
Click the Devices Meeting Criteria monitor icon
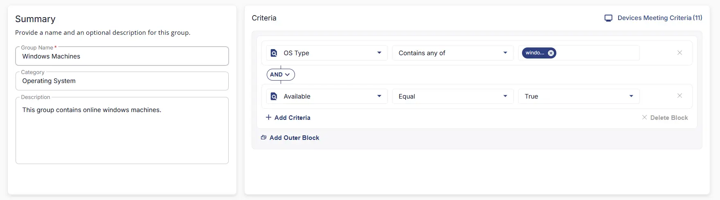point(608,18)
